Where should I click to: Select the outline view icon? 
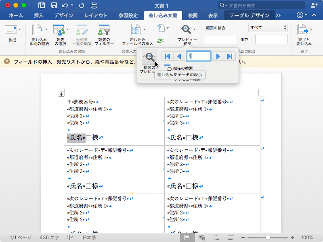(216, 238)
